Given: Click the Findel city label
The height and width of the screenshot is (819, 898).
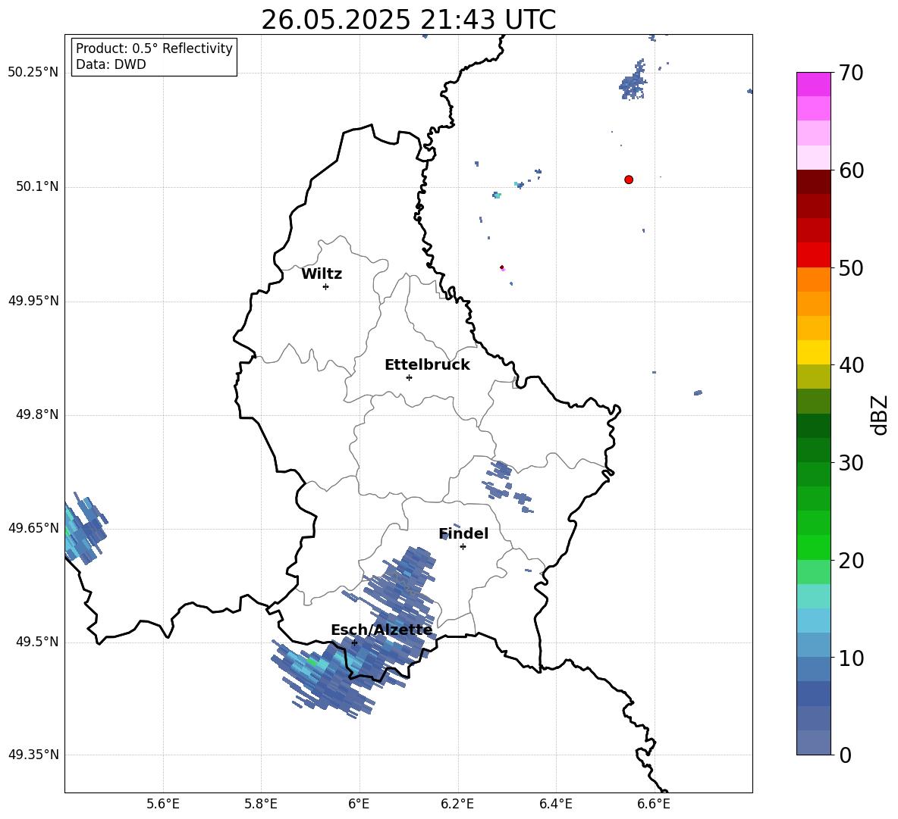Looking at the screenshot, I should (x=463, y=533).
